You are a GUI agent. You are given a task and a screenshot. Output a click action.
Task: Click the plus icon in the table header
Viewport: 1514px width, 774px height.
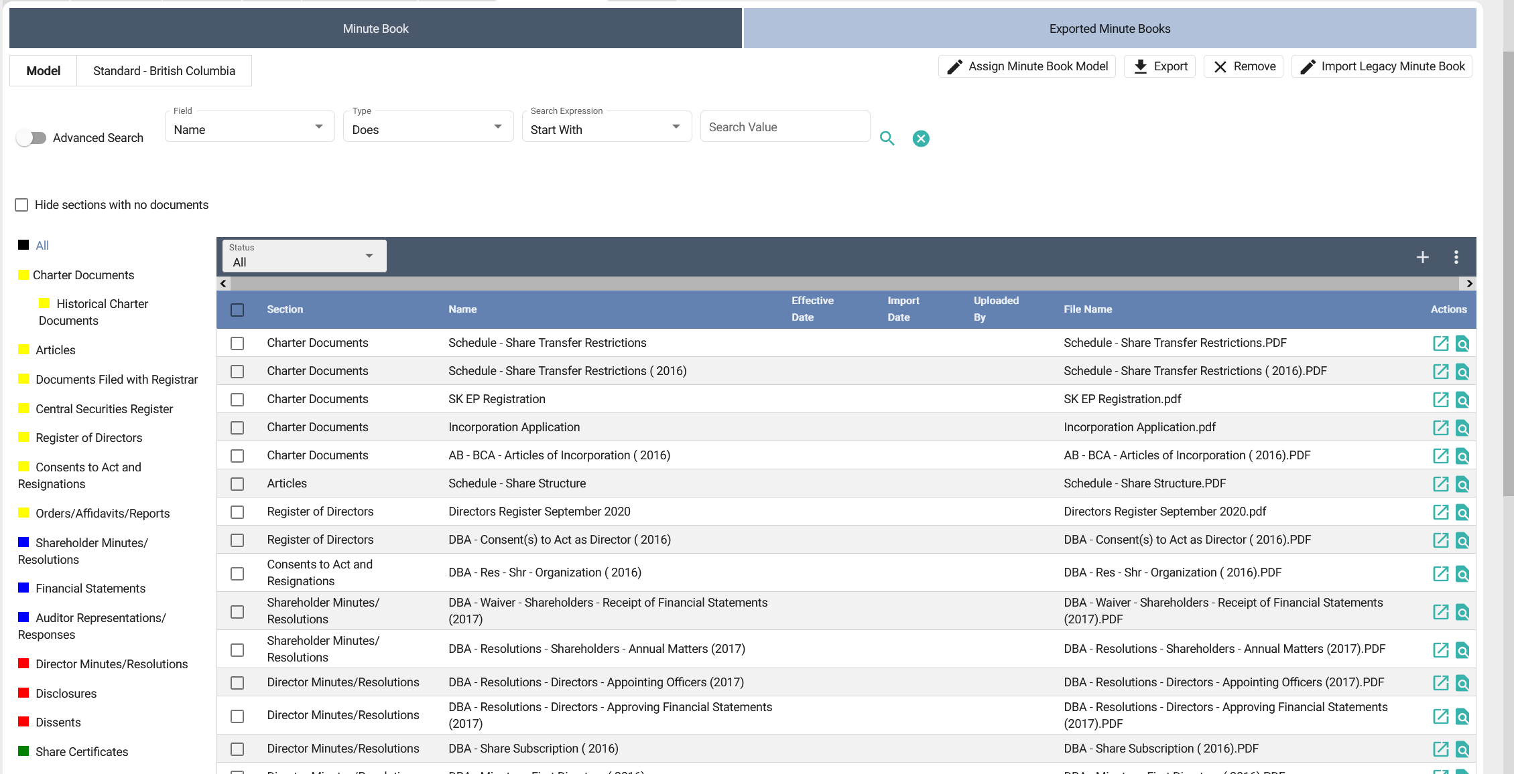1422,257
